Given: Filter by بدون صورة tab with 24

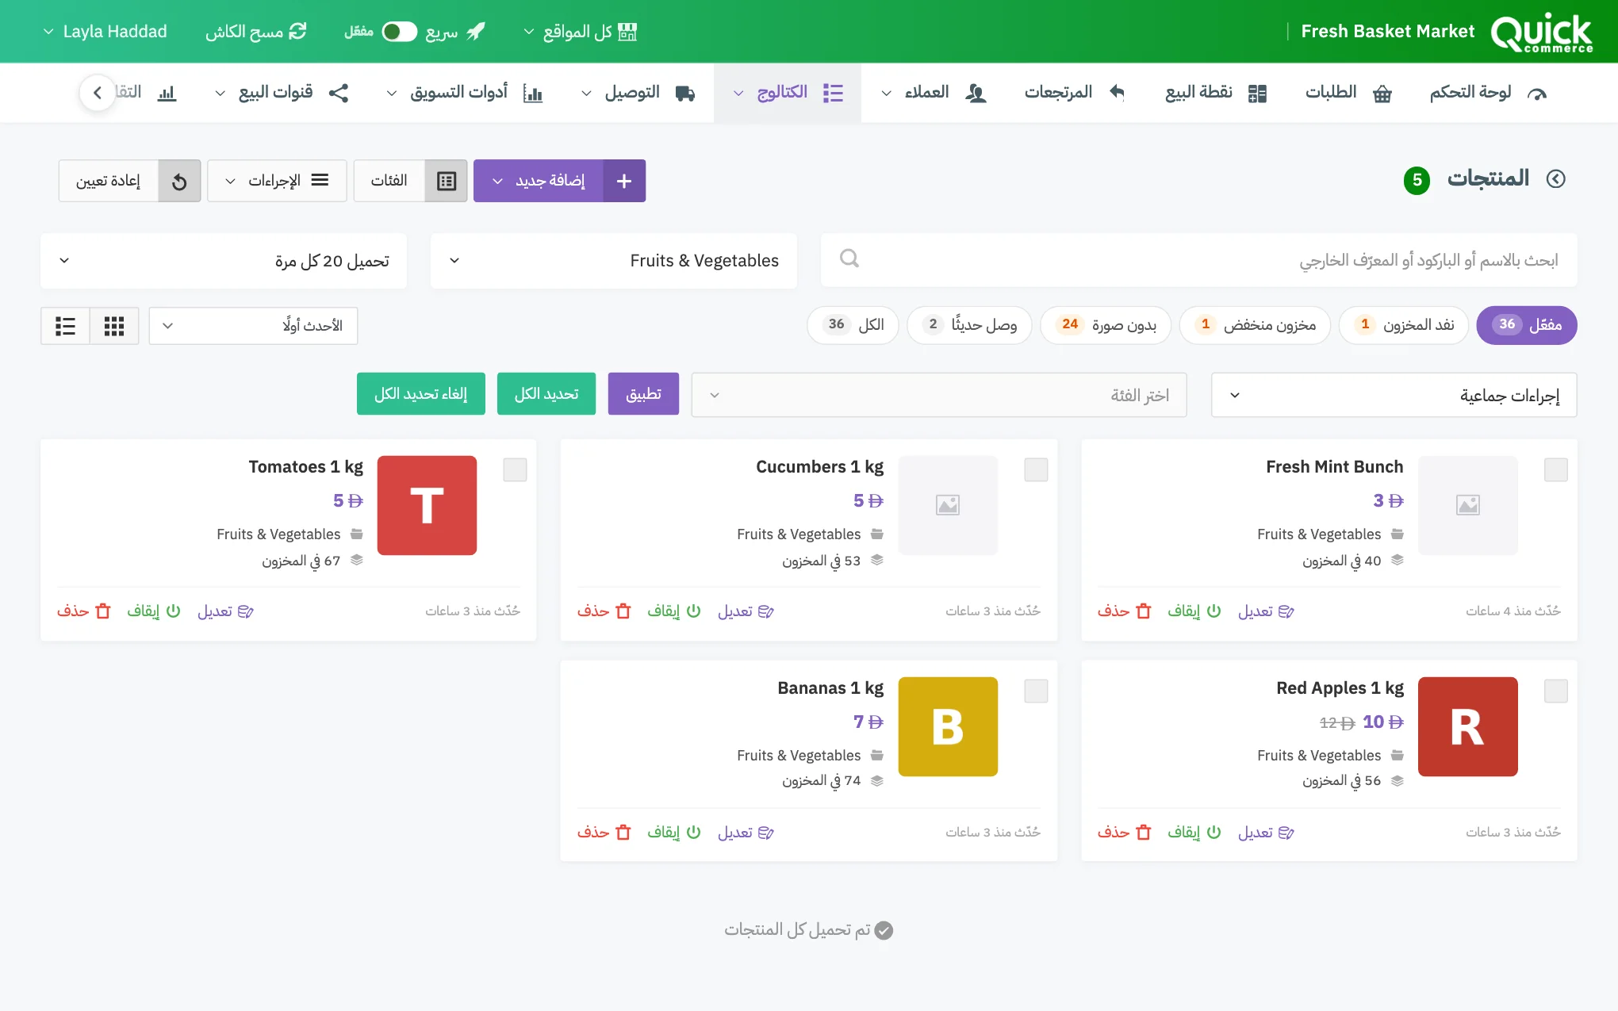Looking at the screenshot, I should 1106,325.
